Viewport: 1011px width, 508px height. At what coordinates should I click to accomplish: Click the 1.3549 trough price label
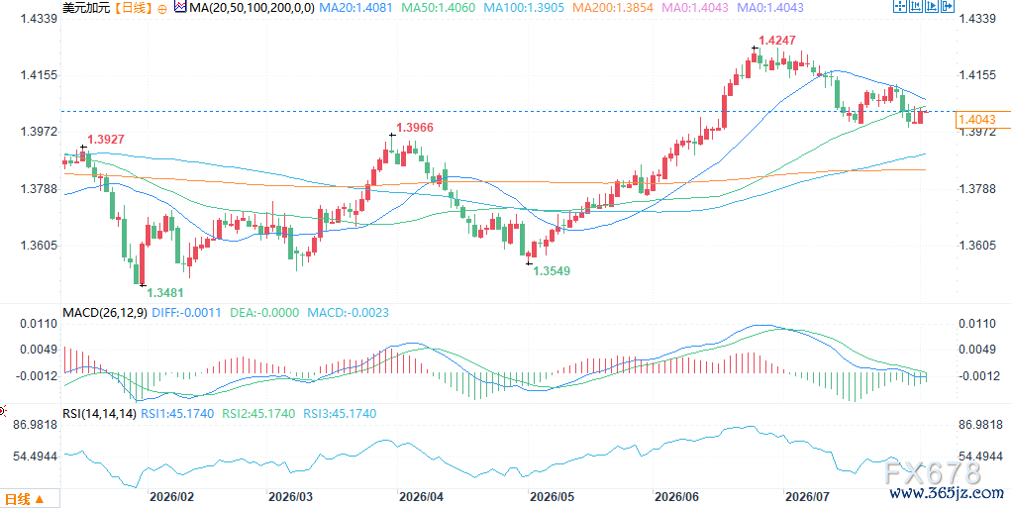pos(552,270)
